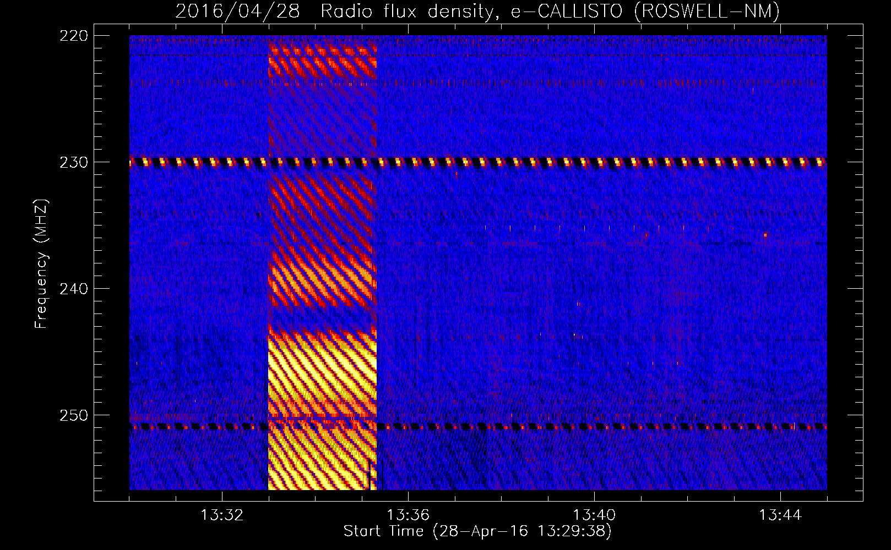Click the bright yellow burst near 246 MHz

pyautogui.click(x=322, y=374)
